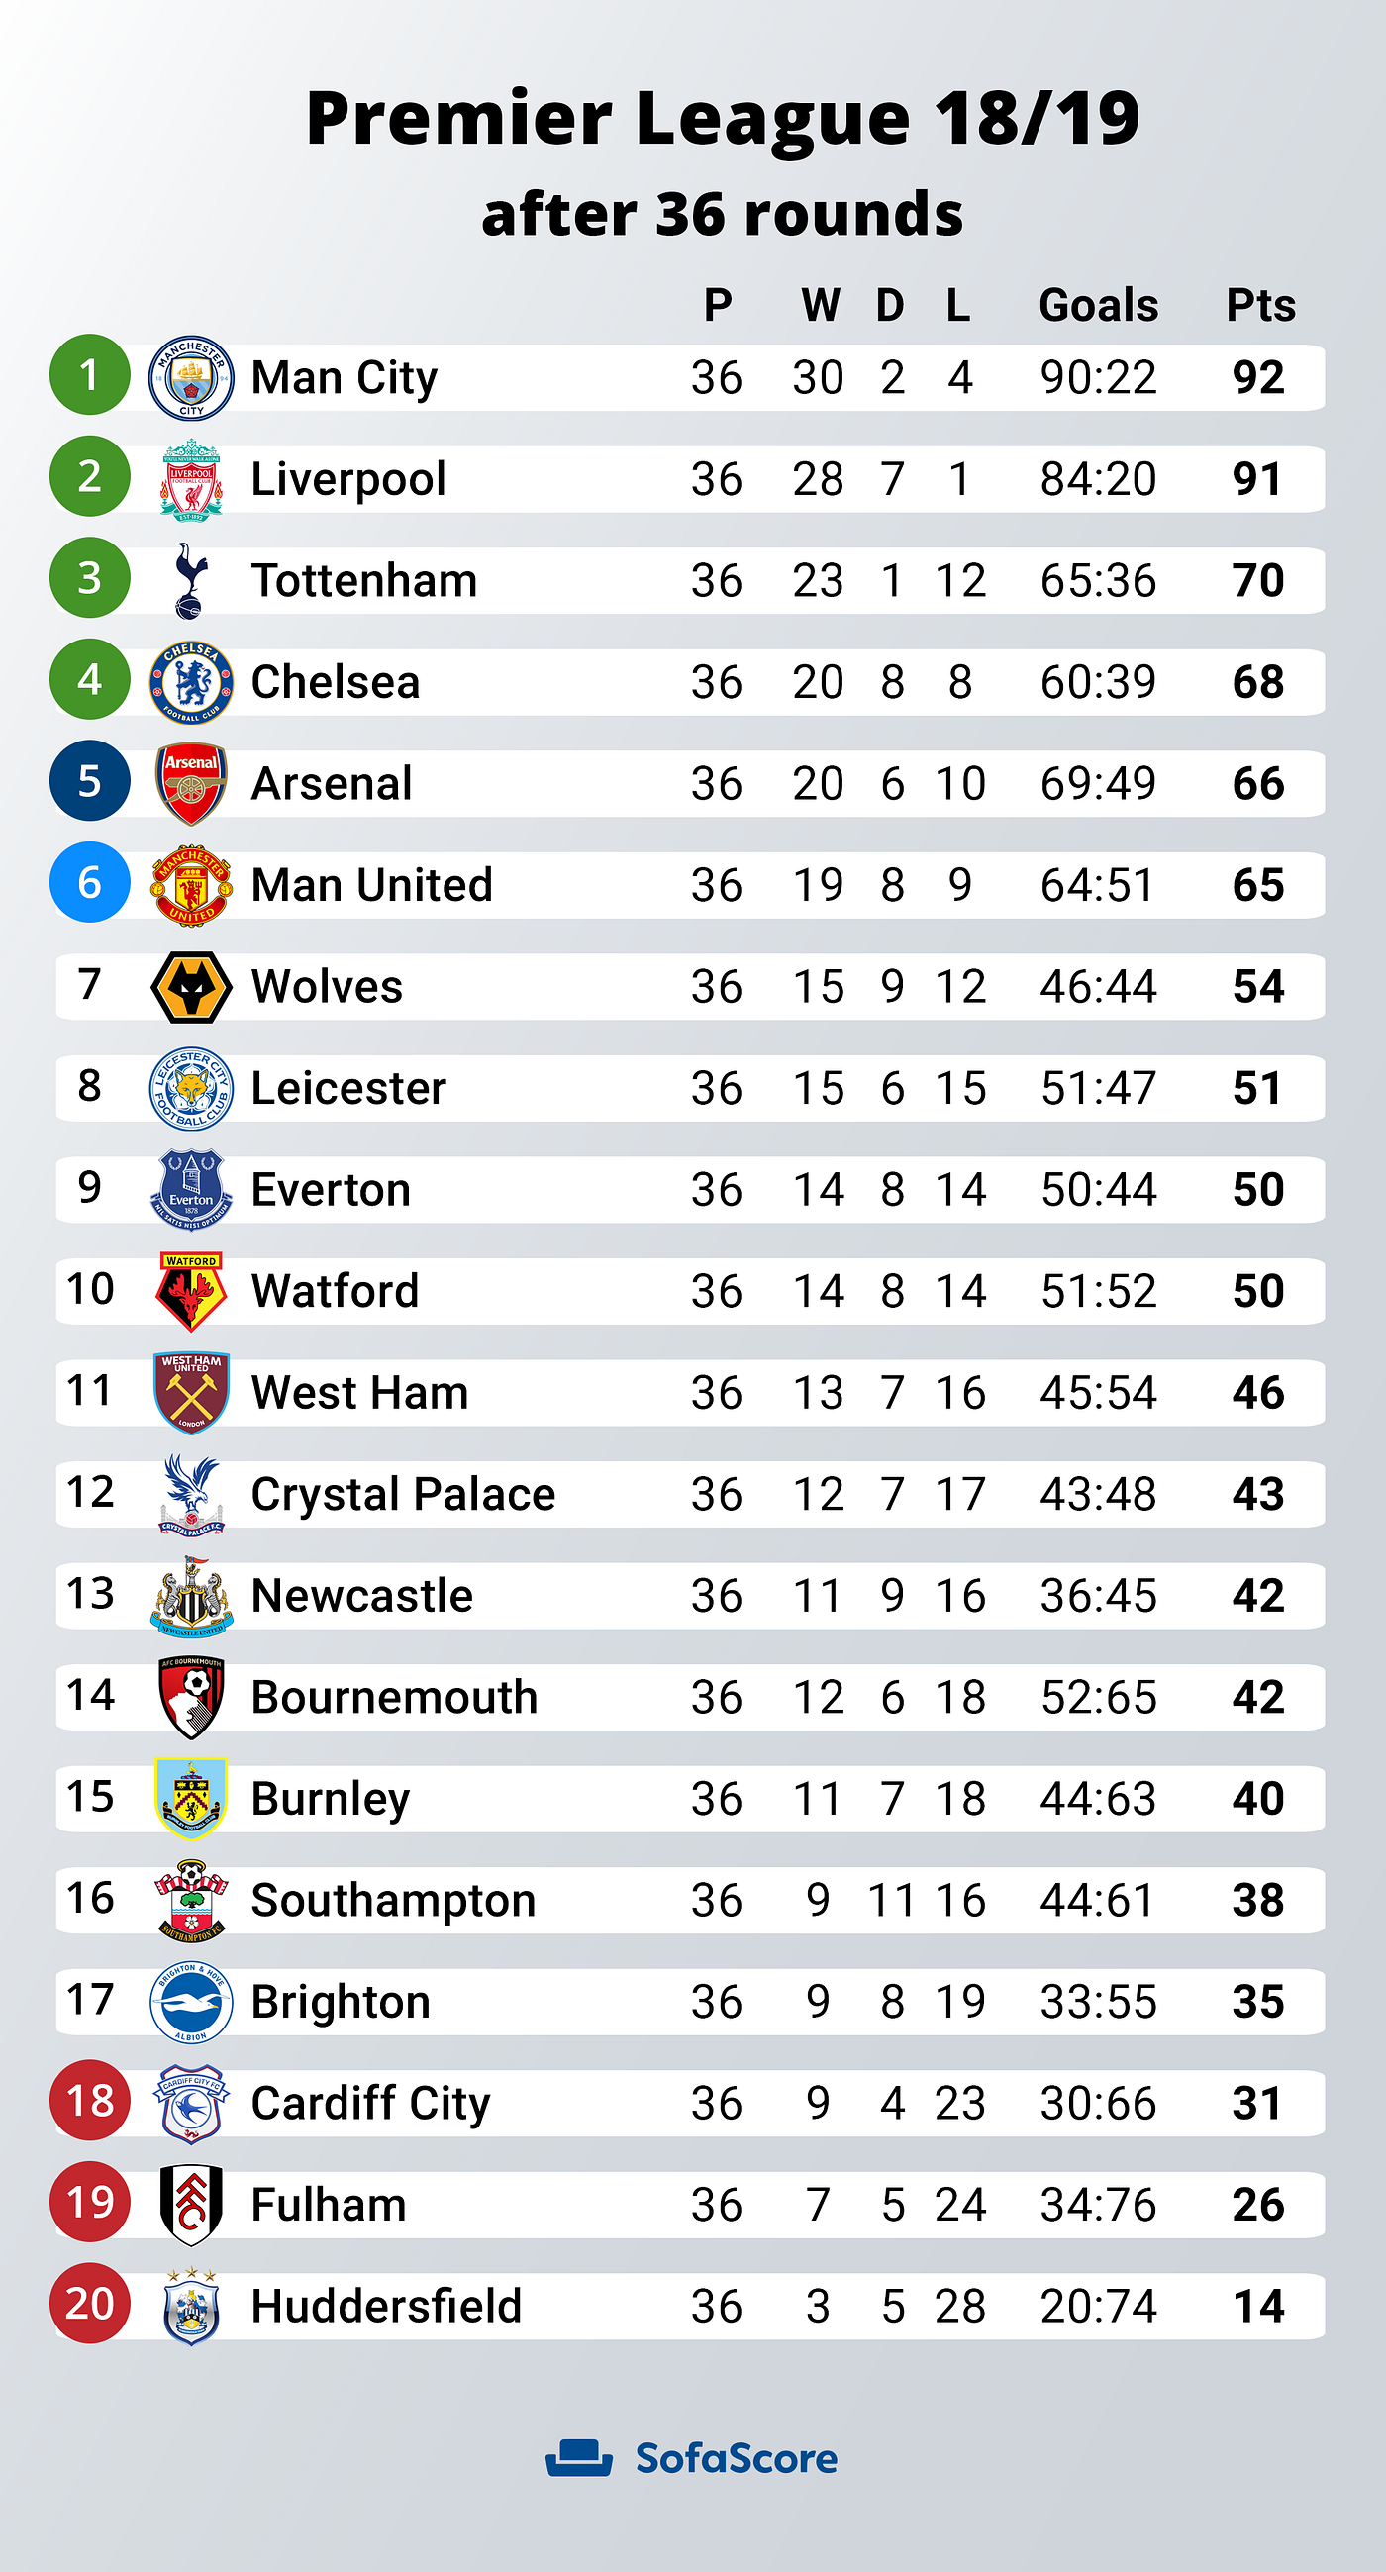Select the Tottenham cockerel logo
The width and height of the screenshot is (1386, 2572).
click(x=189, y=580)
